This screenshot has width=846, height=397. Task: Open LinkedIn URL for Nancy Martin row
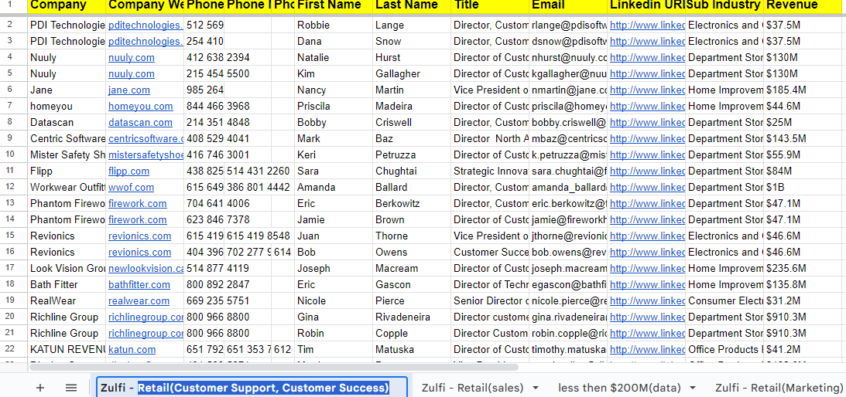pyautogui.click(x=647, y=90)
